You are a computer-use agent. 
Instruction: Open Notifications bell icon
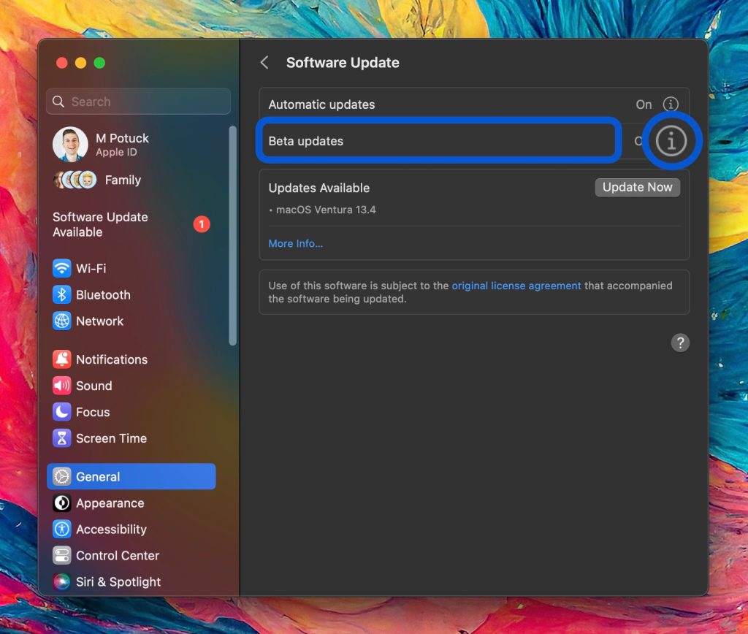click(x=62, y=359)
